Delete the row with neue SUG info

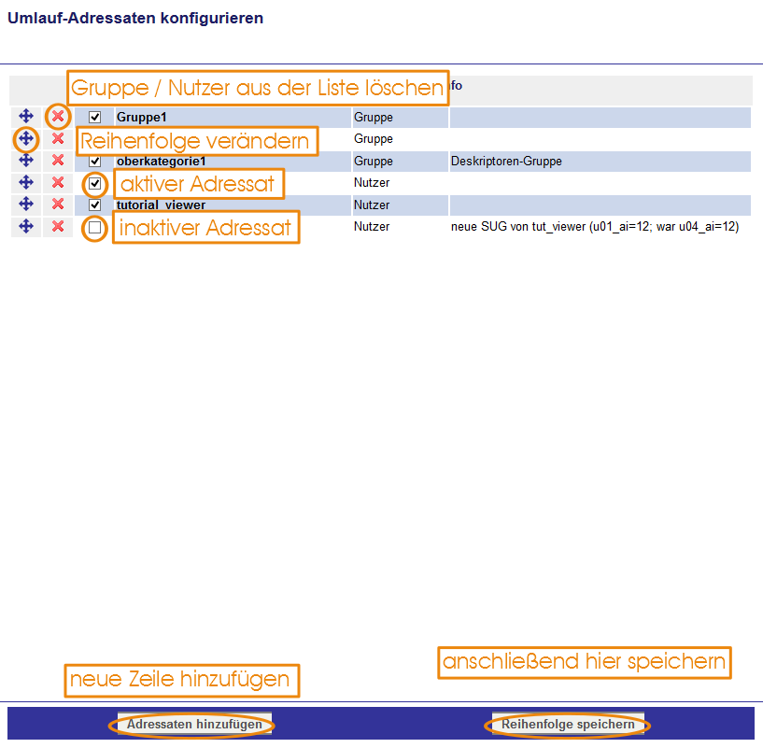click(x=58, y=226)
